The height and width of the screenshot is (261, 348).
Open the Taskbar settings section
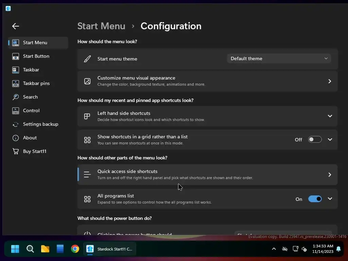click(38, 70)
